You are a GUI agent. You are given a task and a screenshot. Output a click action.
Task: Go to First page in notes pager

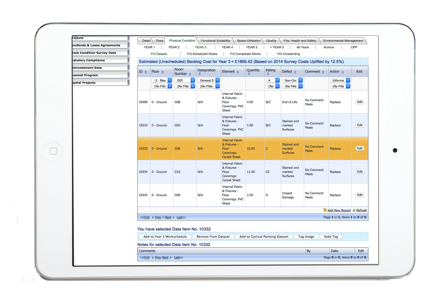[146, 258]
